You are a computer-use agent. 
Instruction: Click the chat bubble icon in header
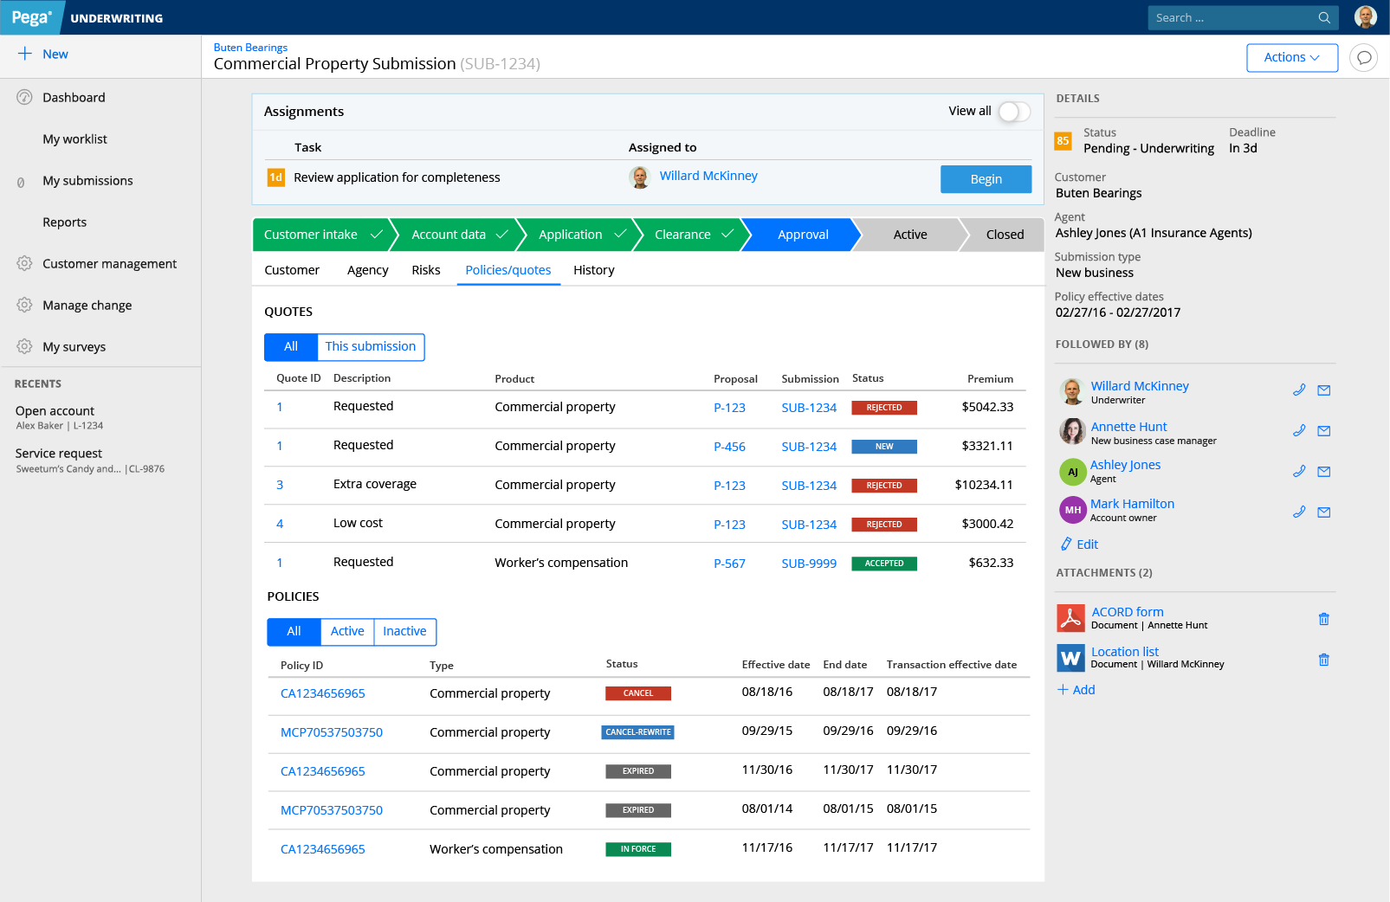point(1363,58)
